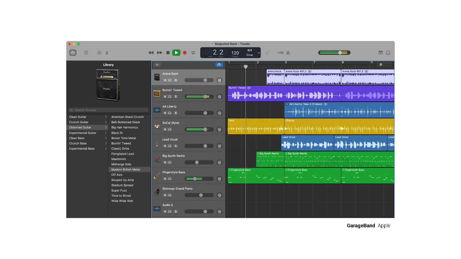This screenshot has width=461, height=259.
Task: Click the green Play button
Action: (176, 53)
